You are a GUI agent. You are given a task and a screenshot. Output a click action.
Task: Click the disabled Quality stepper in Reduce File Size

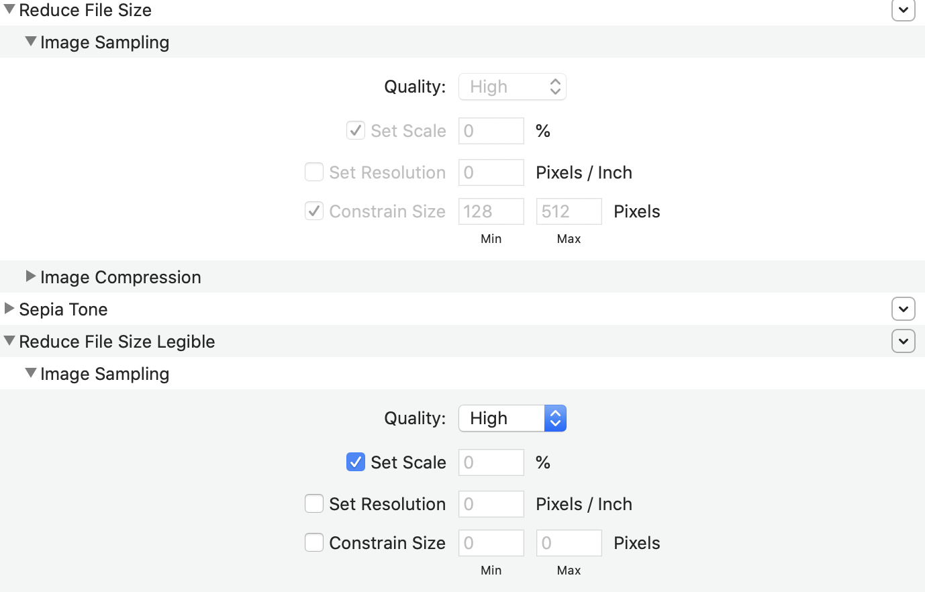(555, 86)
